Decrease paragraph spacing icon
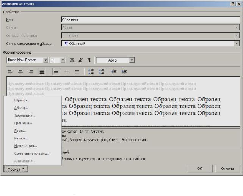This screenshot has width=243, height=196. click(102, 72)
